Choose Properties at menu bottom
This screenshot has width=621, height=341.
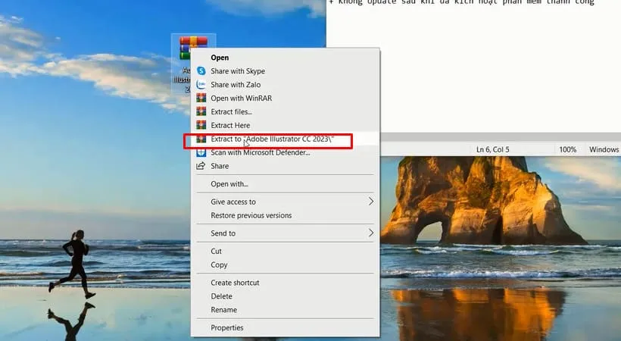(x=286, y=327)
